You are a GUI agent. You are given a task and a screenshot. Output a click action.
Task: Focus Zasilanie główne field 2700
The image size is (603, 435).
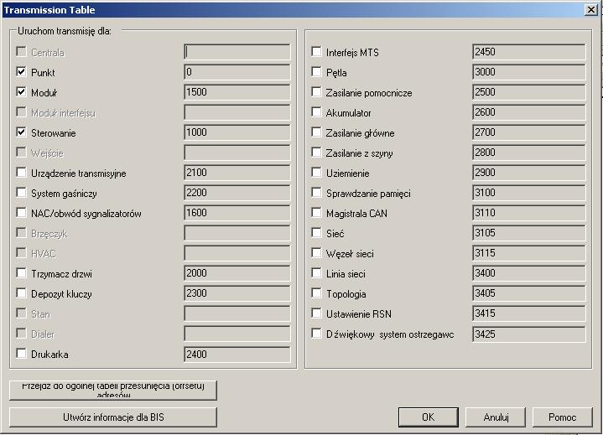(x=529, y=132)
